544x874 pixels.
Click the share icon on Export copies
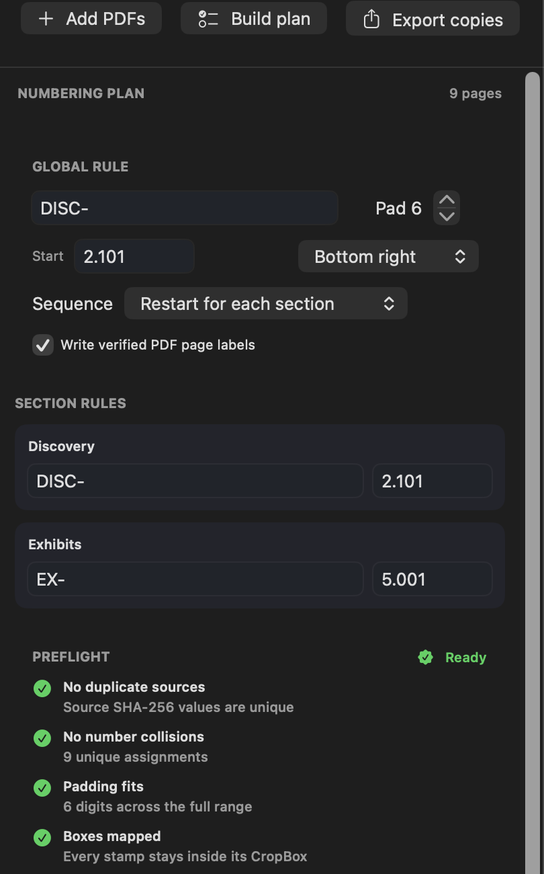click(x=371, y=19)
